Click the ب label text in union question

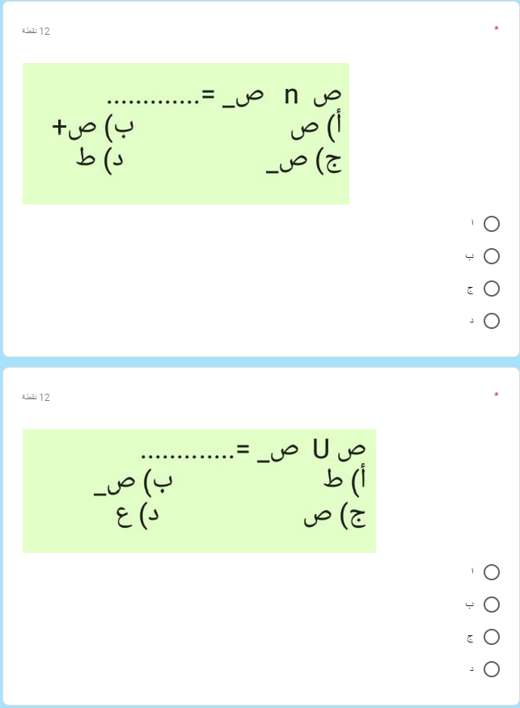[470, 605]
